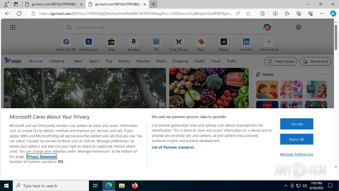Open Browser essentials heart icon

[310, 14]
